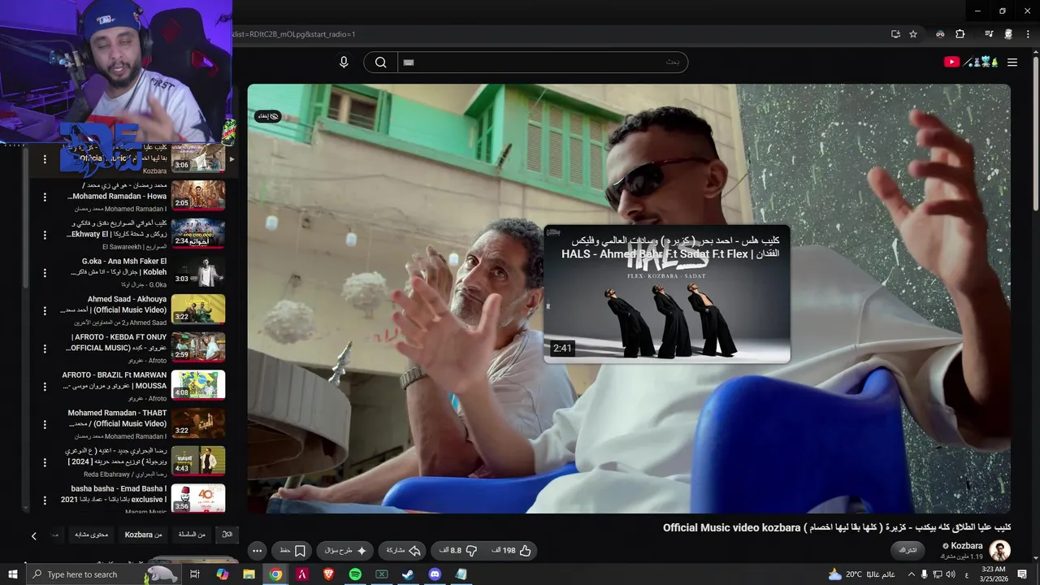
Task: Open basha basha - Emad Basha title
Action: (x=114, y=494)
